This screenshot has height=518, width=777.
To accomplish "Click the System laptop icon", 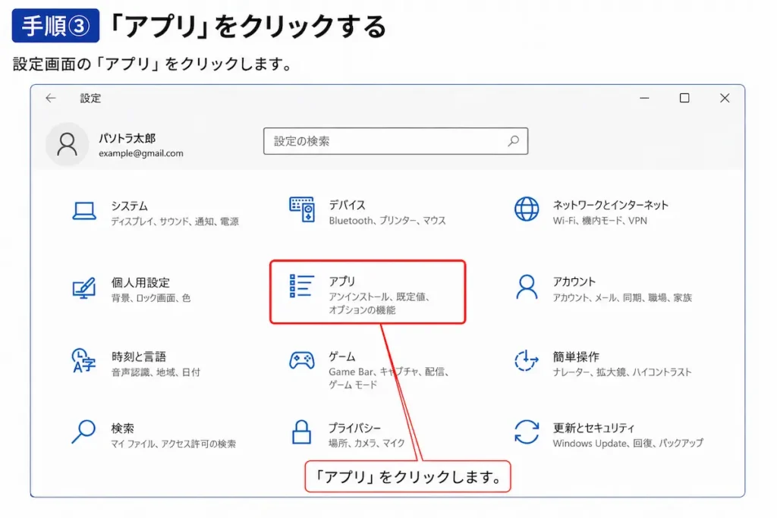I will (84, 211).
